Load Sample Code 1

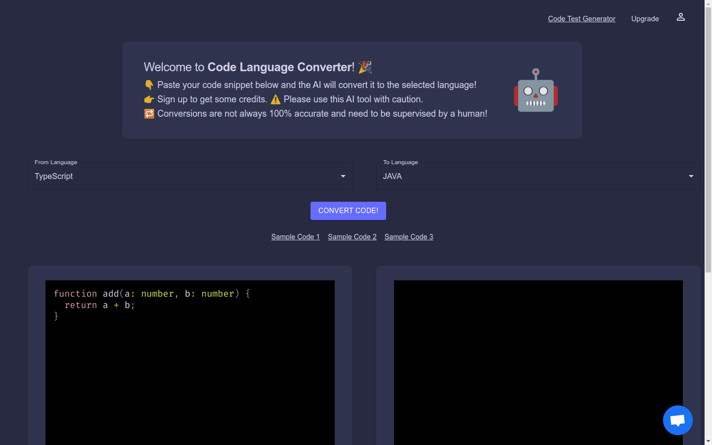[x=295, y=237]
